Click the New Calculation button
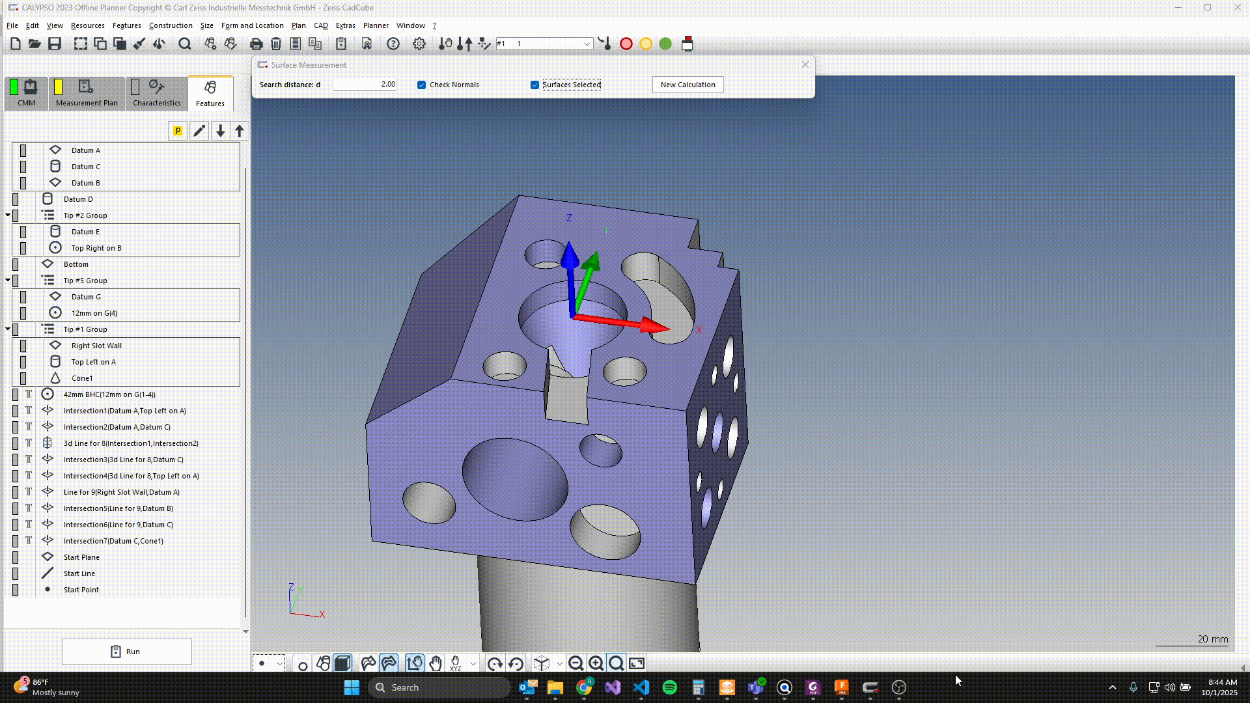 tap(687, 85)
